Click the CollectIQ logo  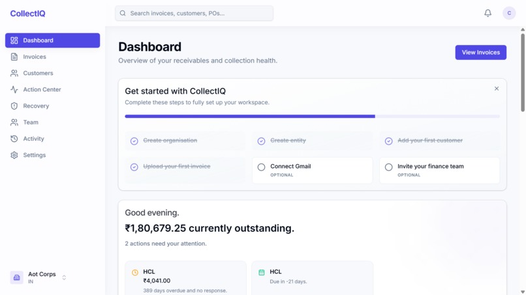27,14
